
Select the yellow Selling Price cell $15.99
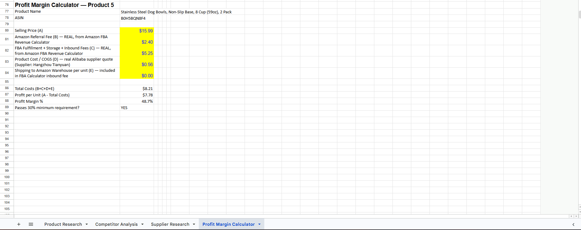(x=137, y=31)
